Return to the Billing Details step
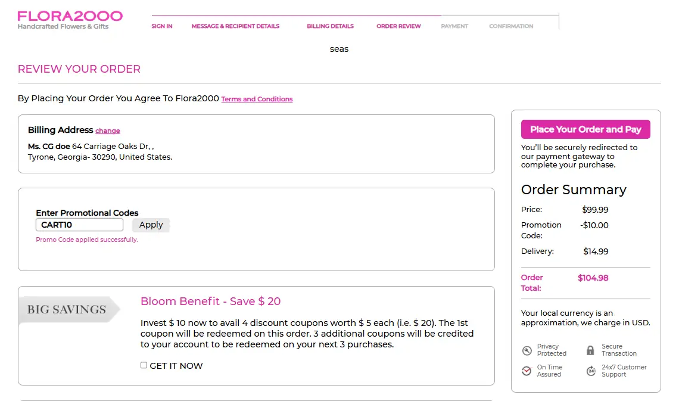This screenshot has height=401, width=679. tap(330, 26)
